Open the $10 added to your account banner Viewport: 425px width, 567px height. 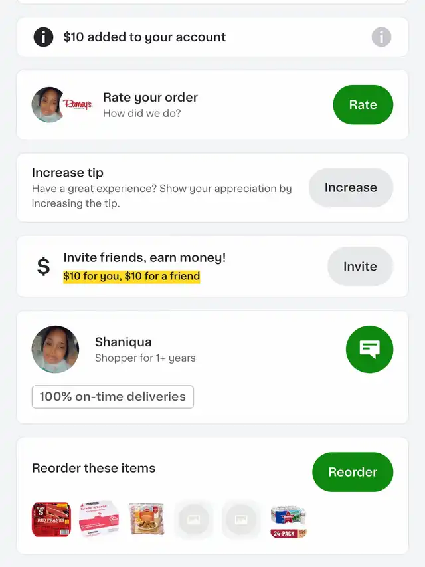(212, 37)
